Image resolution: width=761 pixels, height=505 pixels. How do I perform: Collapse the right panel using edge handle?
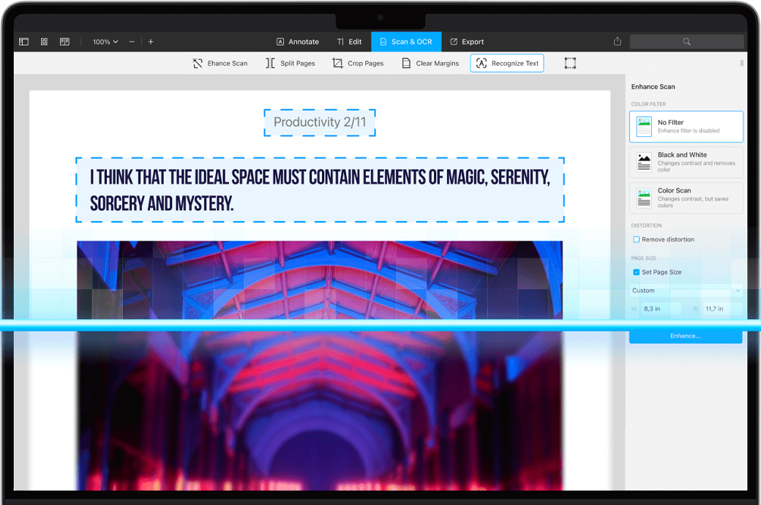pos(741,64)
